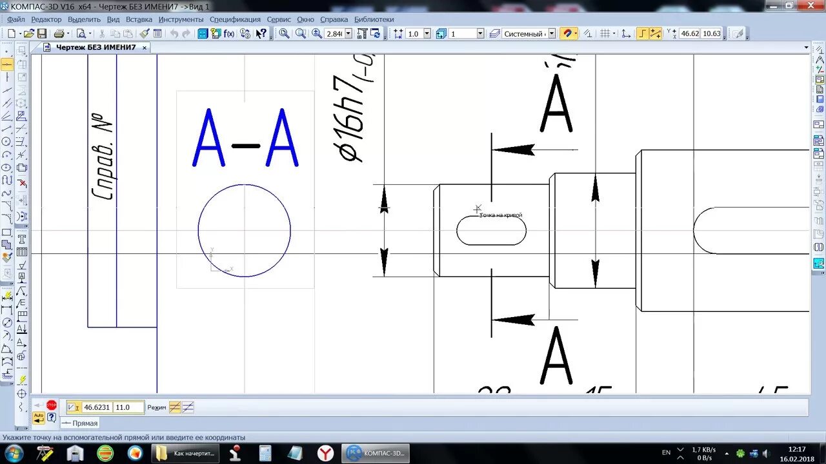Screen dimensions: 826x464
Task: Select the table tool in left sidebar
Action: pyautogui.click(x=22, y=252)
